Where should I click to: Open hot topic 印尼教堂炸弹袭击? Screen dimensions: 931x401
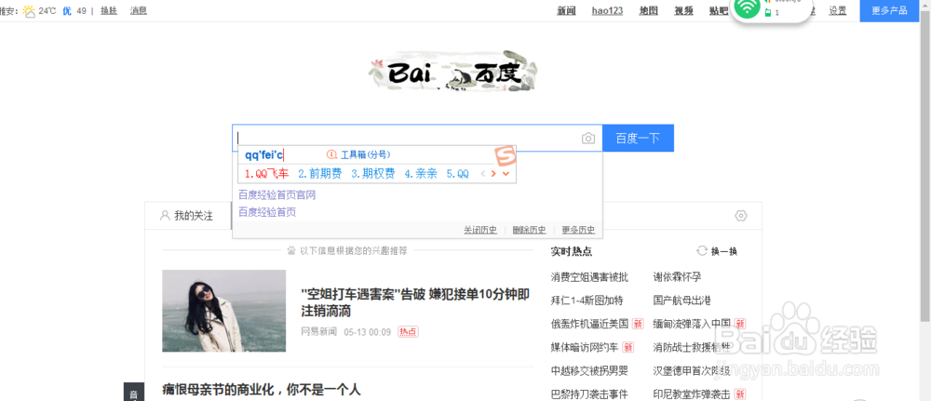(692, 394)
